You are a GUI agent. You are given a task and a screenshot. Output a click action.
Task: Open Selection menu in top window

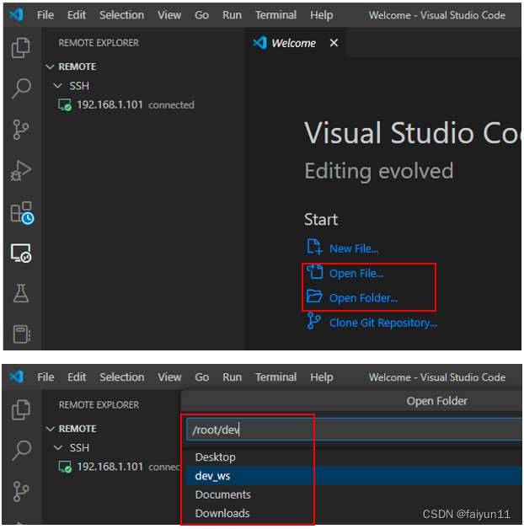pyautogui.click(x=122, y=15)
